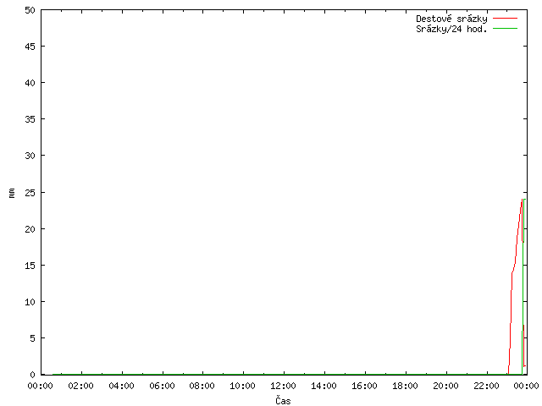This screenshot has width=542, height=406.
Task: Click the 'mm' y-axis title
Action: point(12,193)
